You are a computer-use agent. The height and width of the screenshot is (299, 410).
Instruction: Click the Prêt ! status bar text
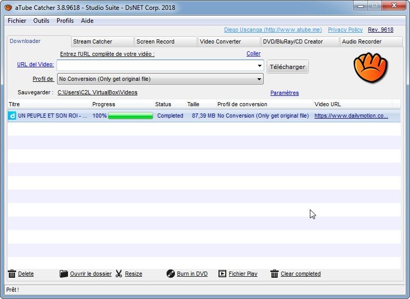pos(12,290)
